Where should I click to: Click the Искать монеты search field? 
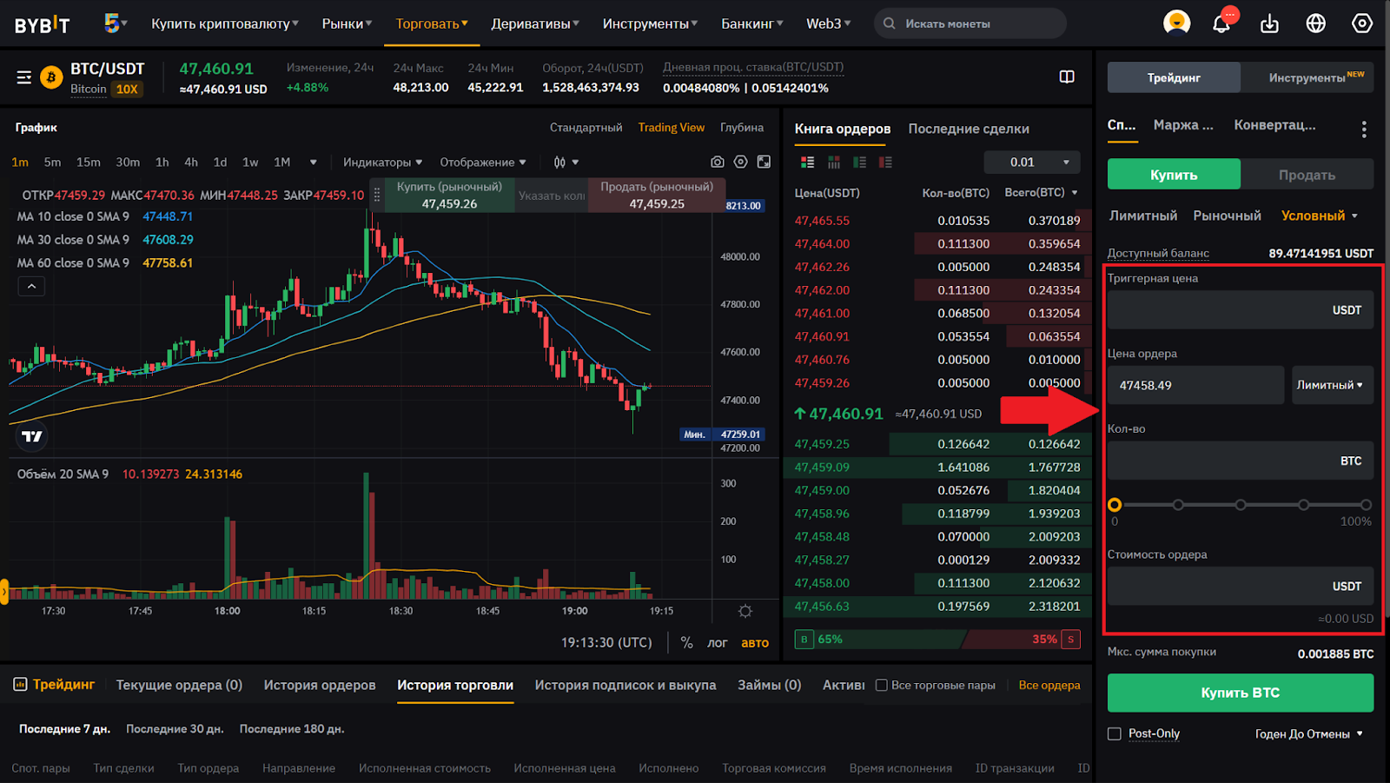[x=970, y=23]
